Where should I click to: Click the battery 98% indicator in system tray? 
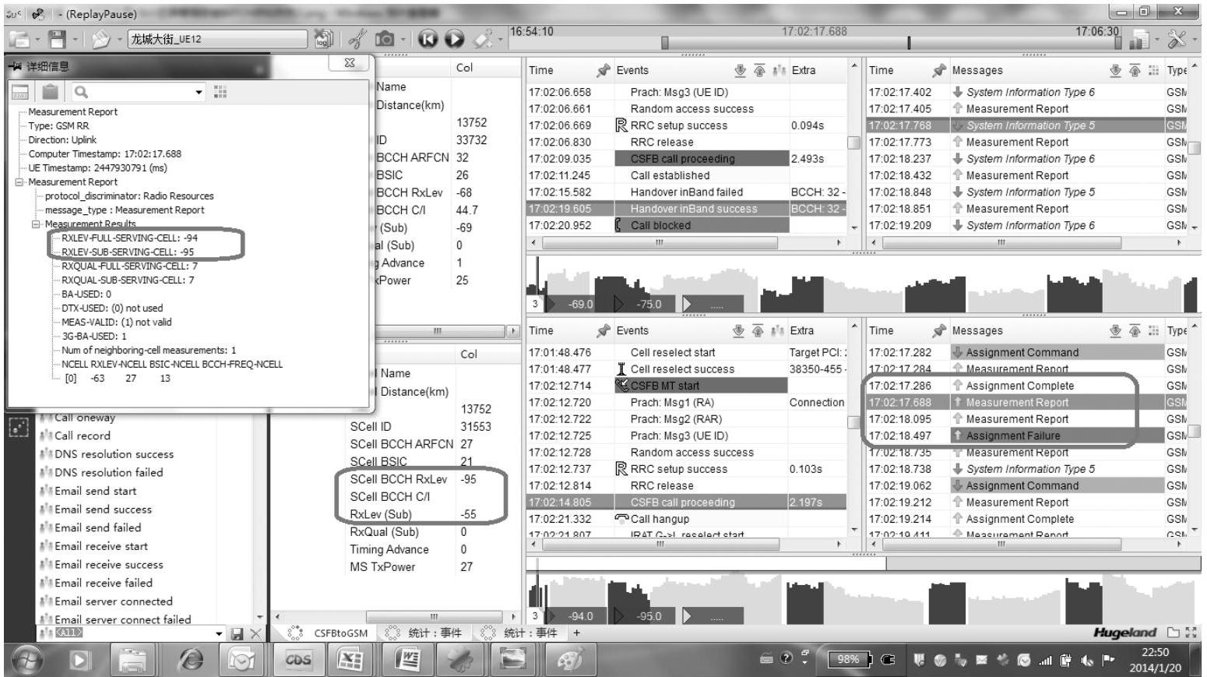849,659
